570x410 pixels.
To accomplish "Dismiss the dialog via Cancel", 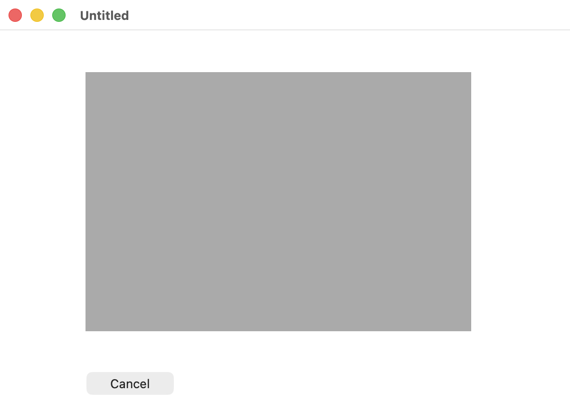I will coord(130,383).
